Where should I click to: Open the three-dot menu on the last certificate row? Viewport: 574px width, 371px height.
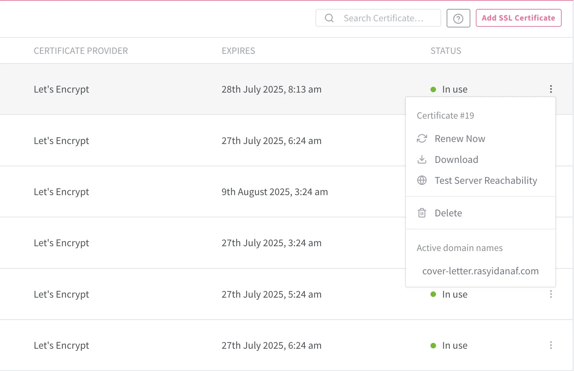[551, 345]
